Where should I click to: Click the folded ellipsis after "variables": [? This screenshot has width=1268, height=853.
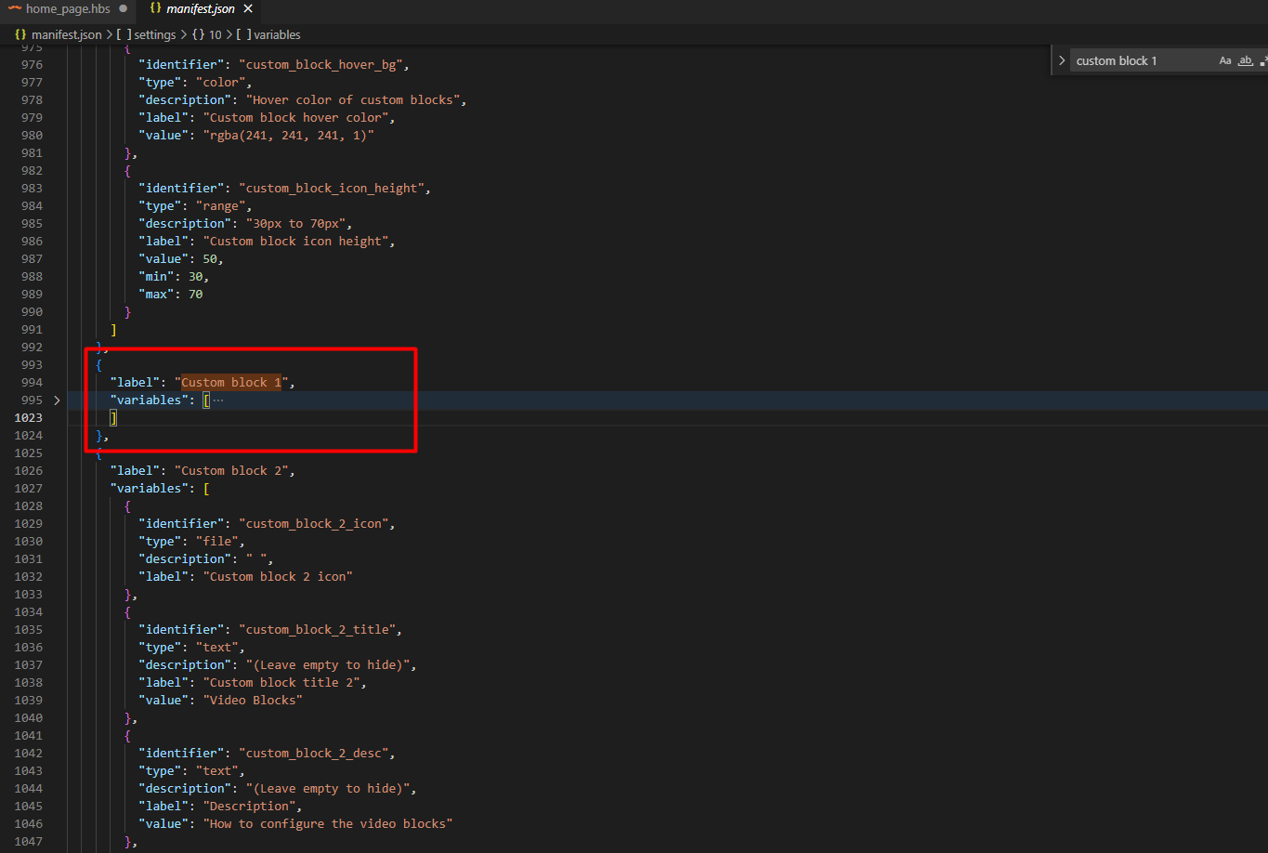coord(218,400)
